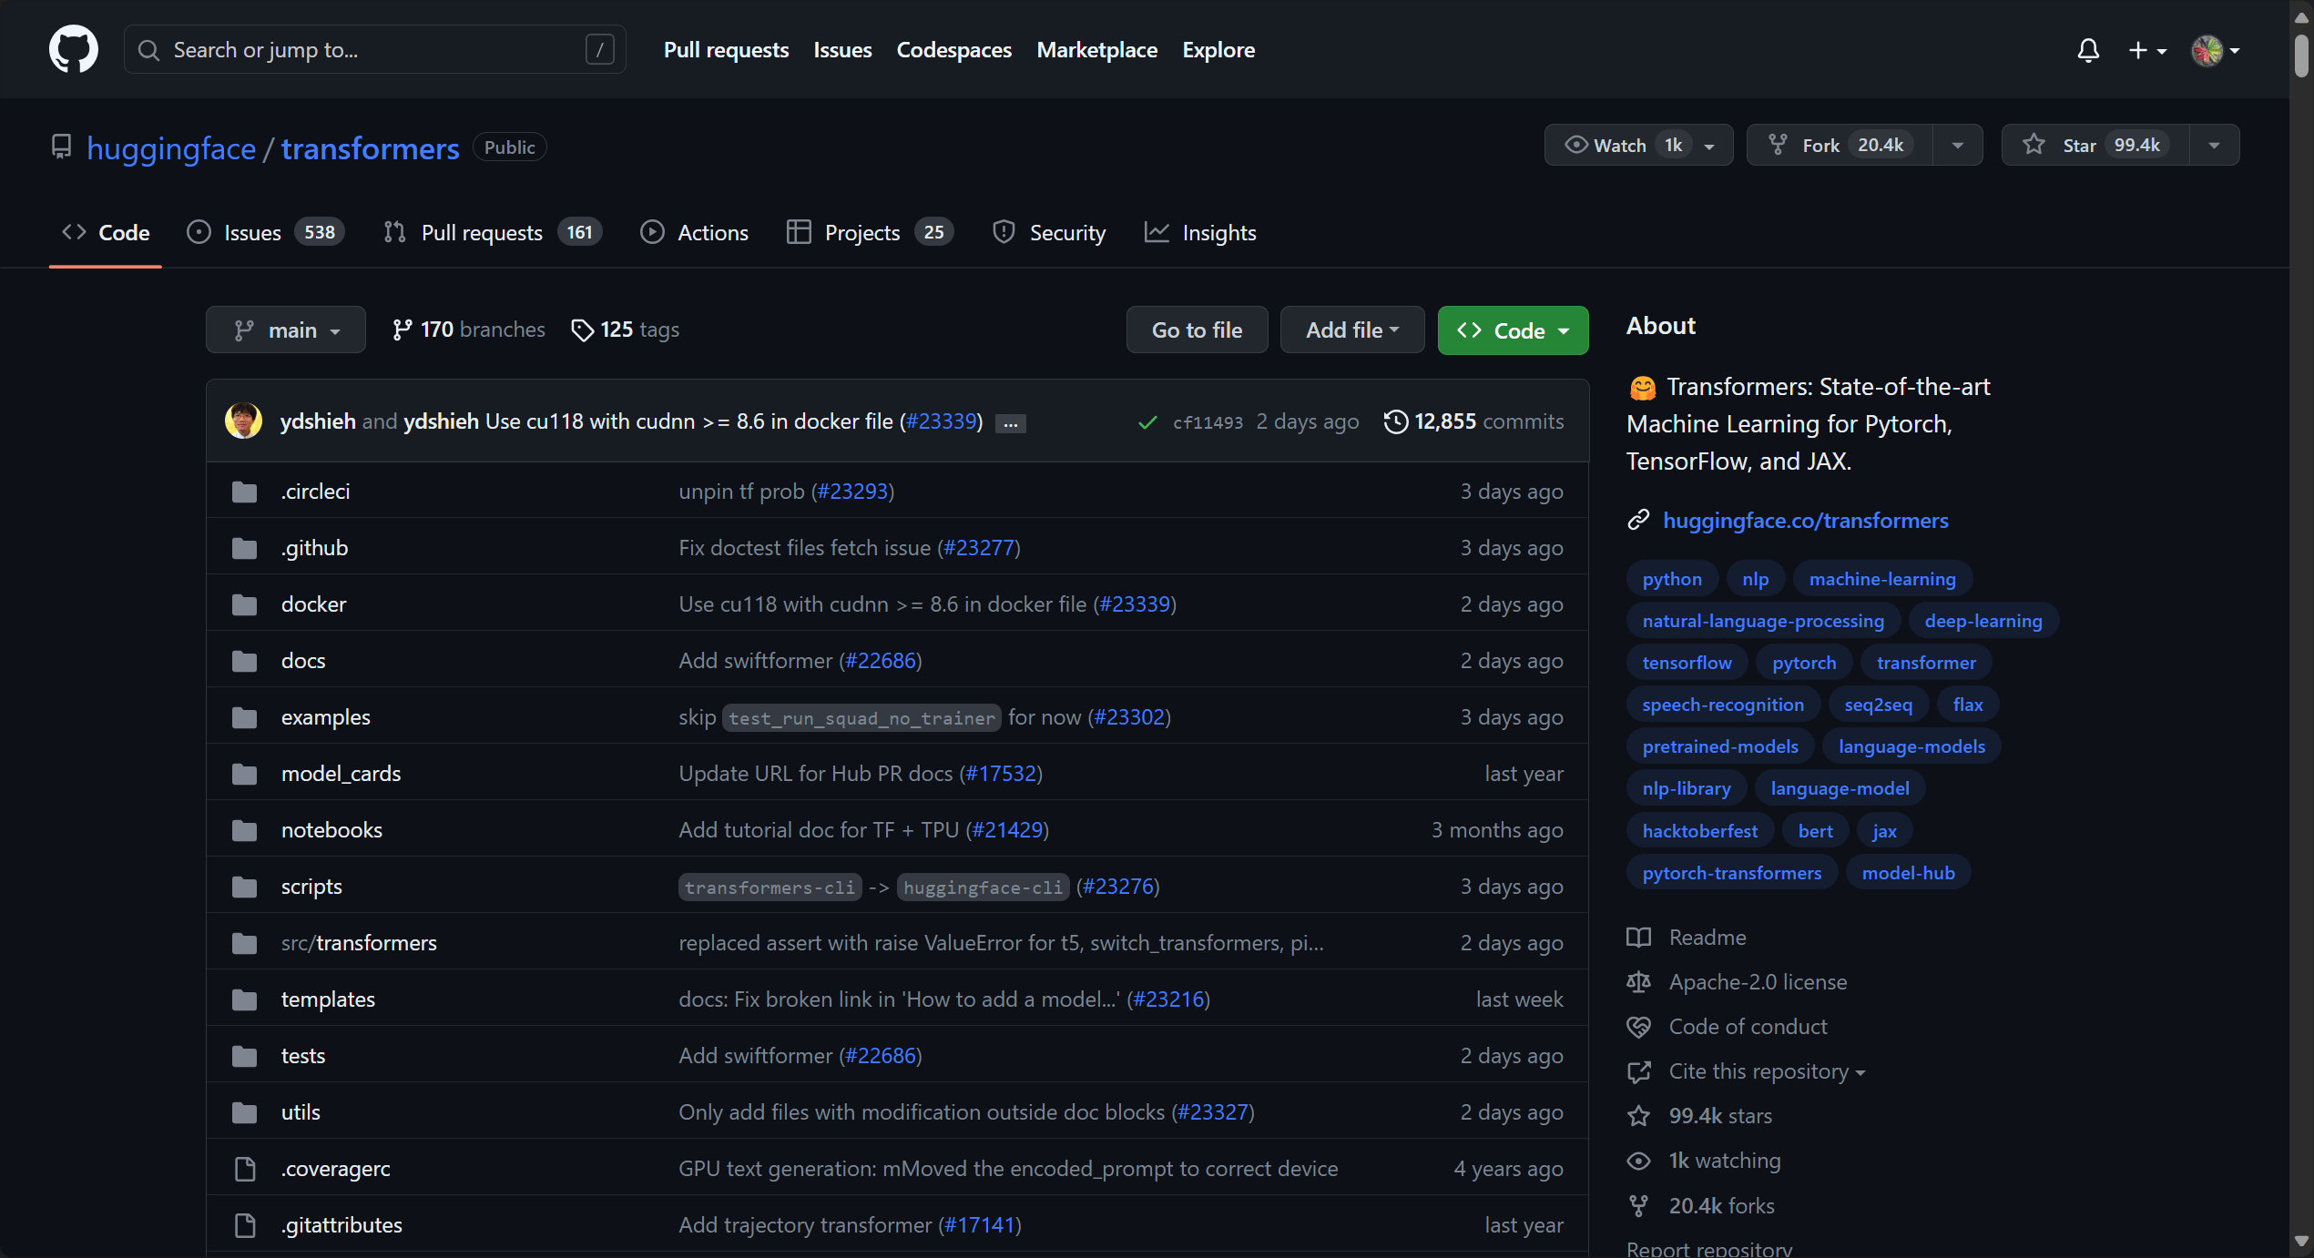Fork the repository with the Fork button

[x=1840, y=145]
